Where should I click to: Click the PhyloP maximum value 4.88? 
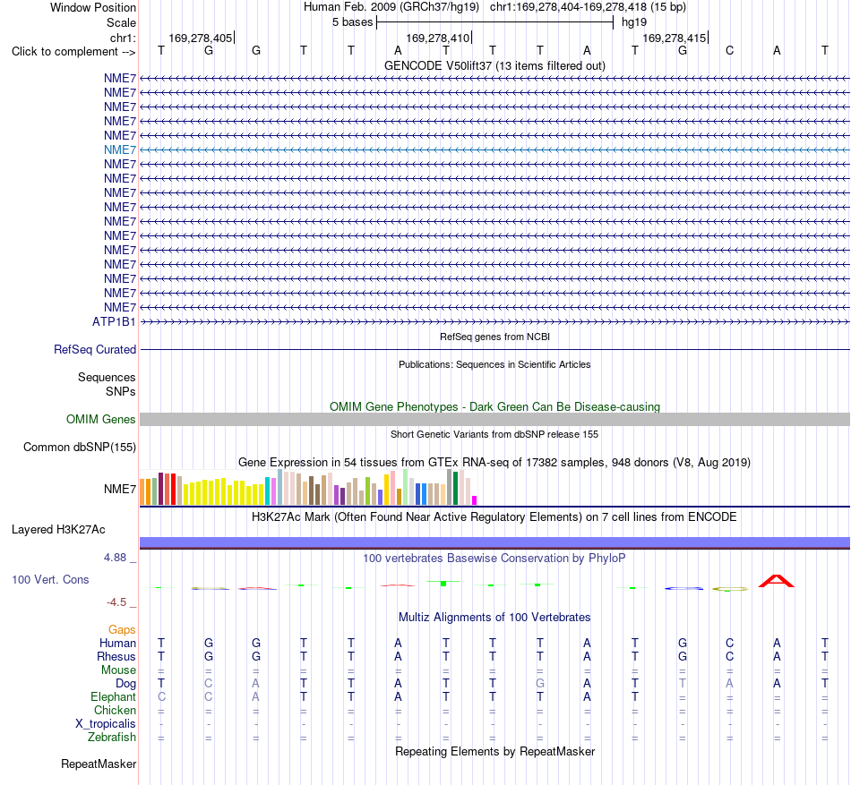115,558
